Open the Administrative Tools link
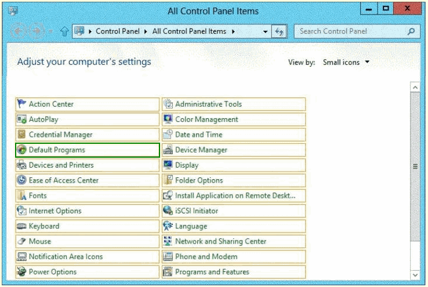This screenshot has height=287, width=428. (x=209, y=104)
